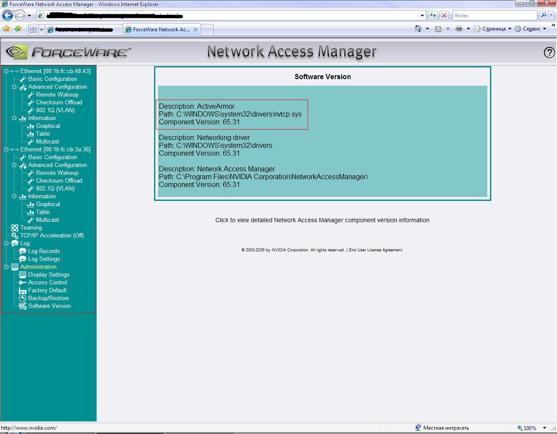Image resolution: width=557 pixels, height=434 pixels.
Task: Click the browser Stop icon
Action: (444, 16)
